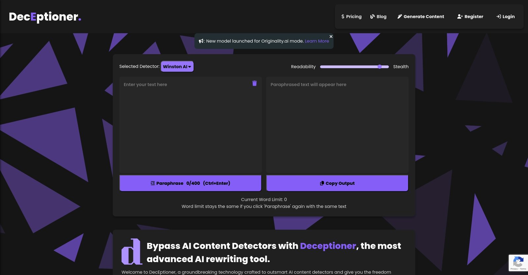Go to Generate Content
Image resolution: width=528 pixels, height=275 pixels.
421,17
